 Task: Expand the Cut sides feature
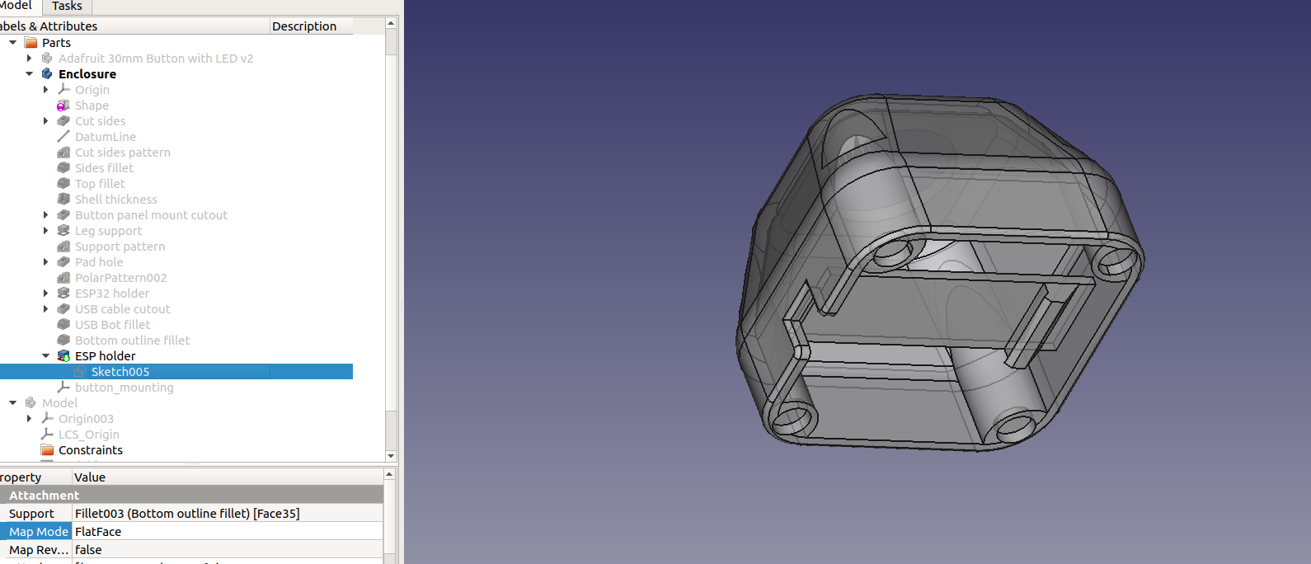[x=45, y=121]
